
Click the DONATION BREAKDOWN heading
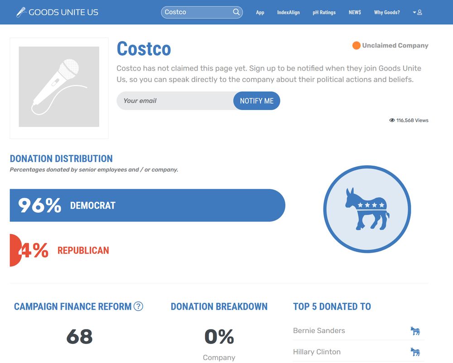pyautogui.click(x=219, y=306)
